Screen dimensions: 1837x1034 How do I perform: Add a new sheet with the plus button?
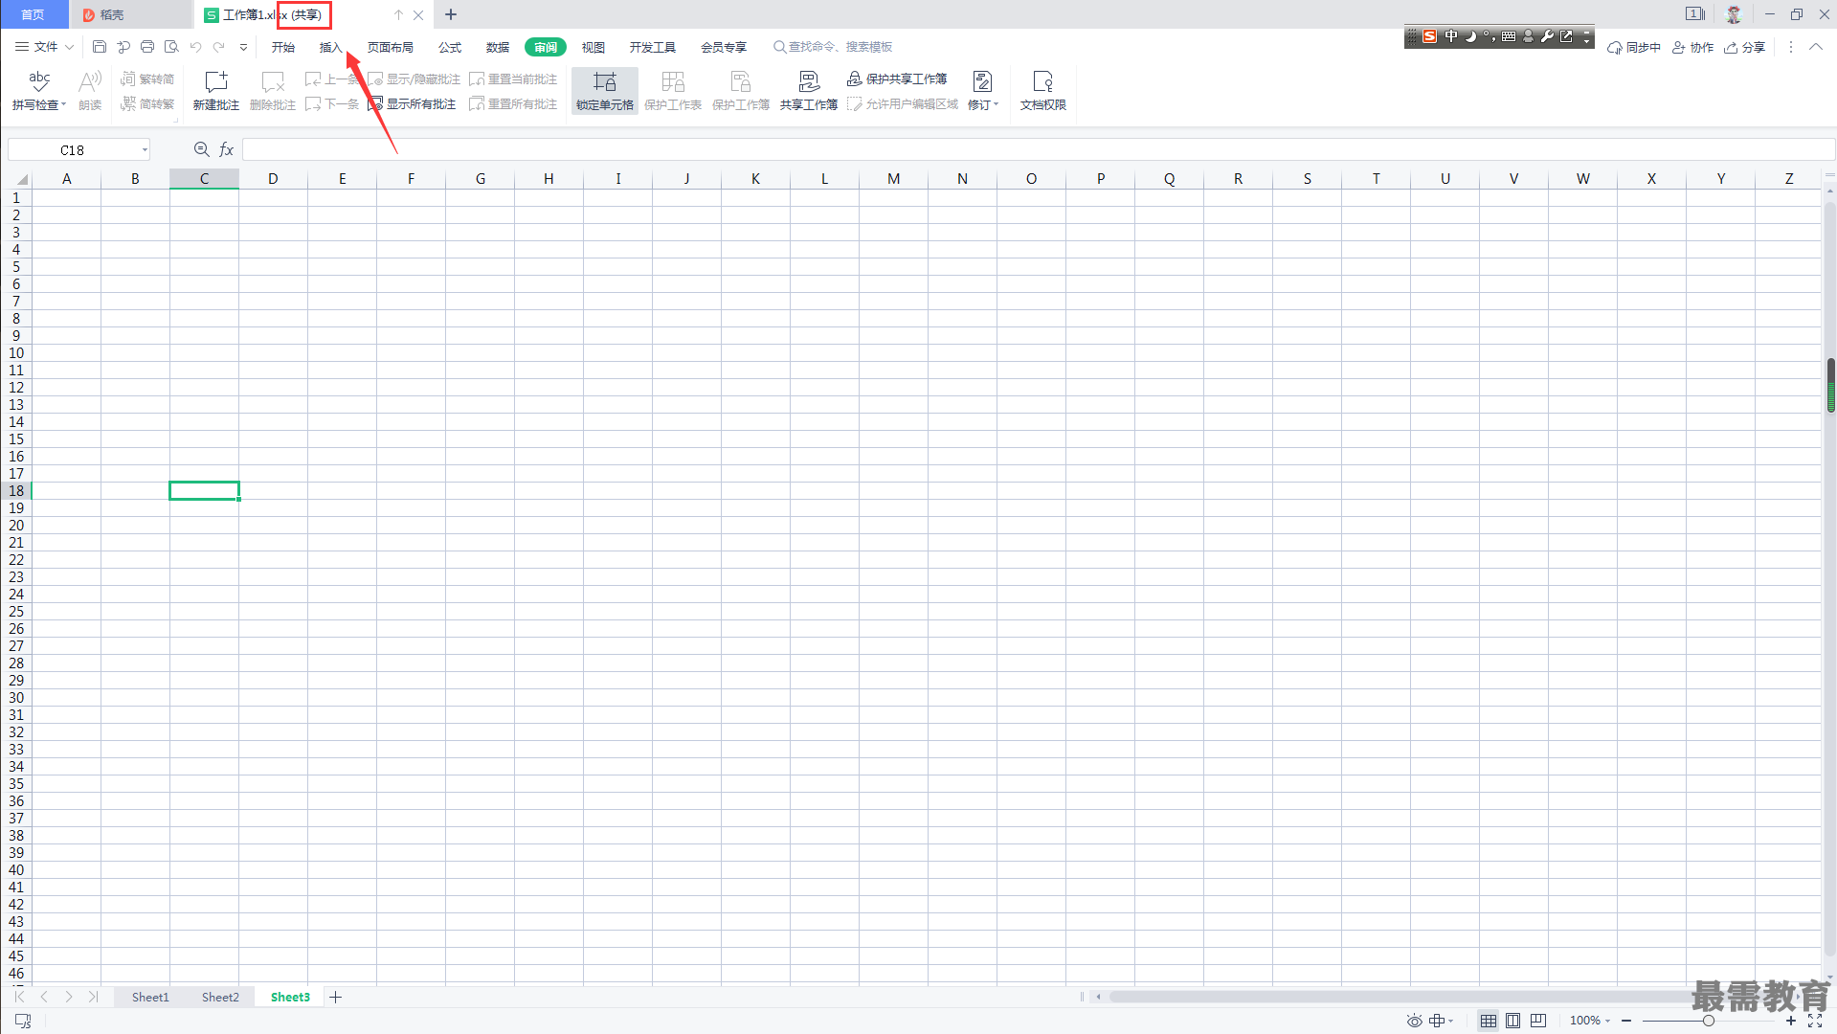coord(336,997)
